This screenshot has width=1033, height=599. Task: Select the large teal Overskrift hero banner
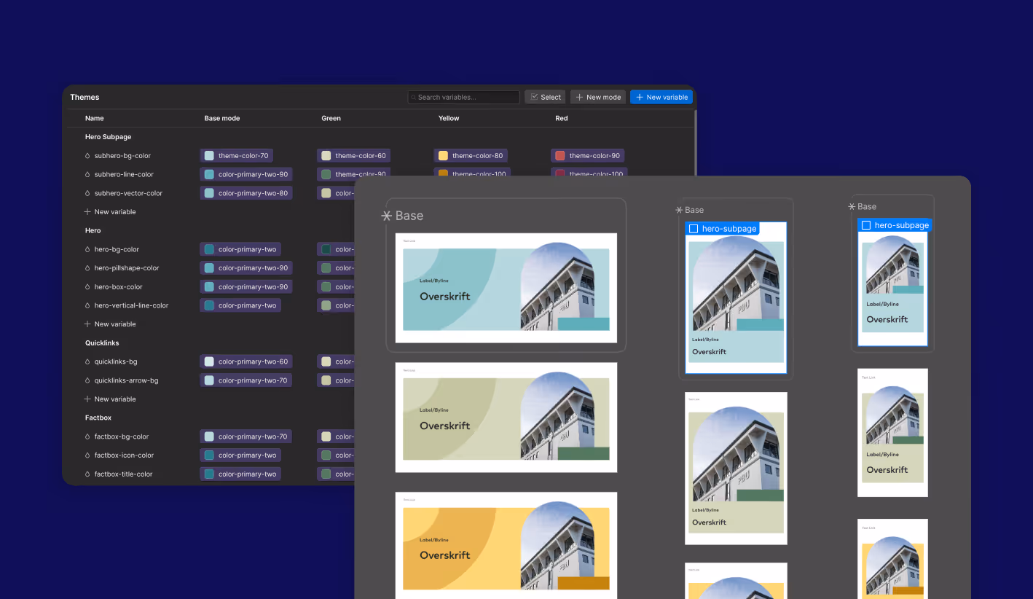506,288
